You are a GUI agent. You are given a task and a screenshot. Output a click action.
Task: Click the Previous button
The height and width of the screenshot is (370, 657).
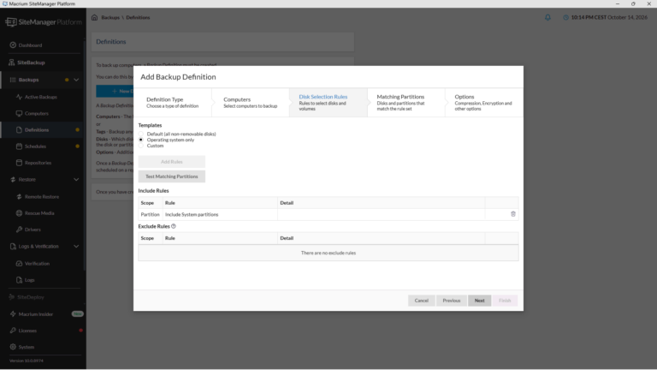pyautogui.click(x=452, y=301)
